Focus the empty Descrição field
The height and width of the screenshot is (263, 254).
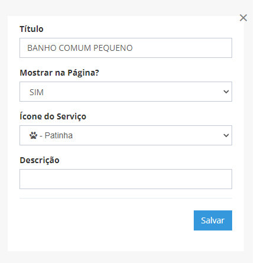point(126,179)
